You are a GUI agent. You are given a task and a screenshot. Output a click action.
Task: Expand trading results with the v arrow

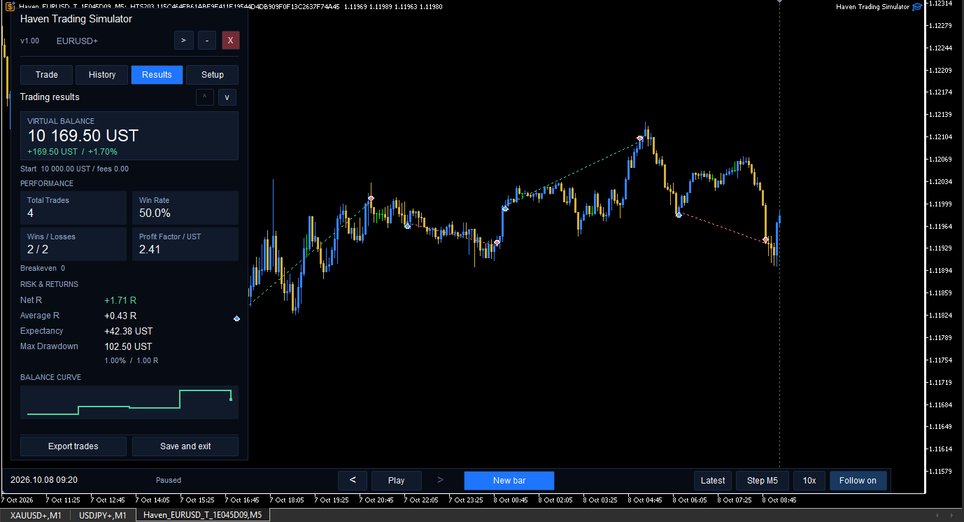click(227, 97)
